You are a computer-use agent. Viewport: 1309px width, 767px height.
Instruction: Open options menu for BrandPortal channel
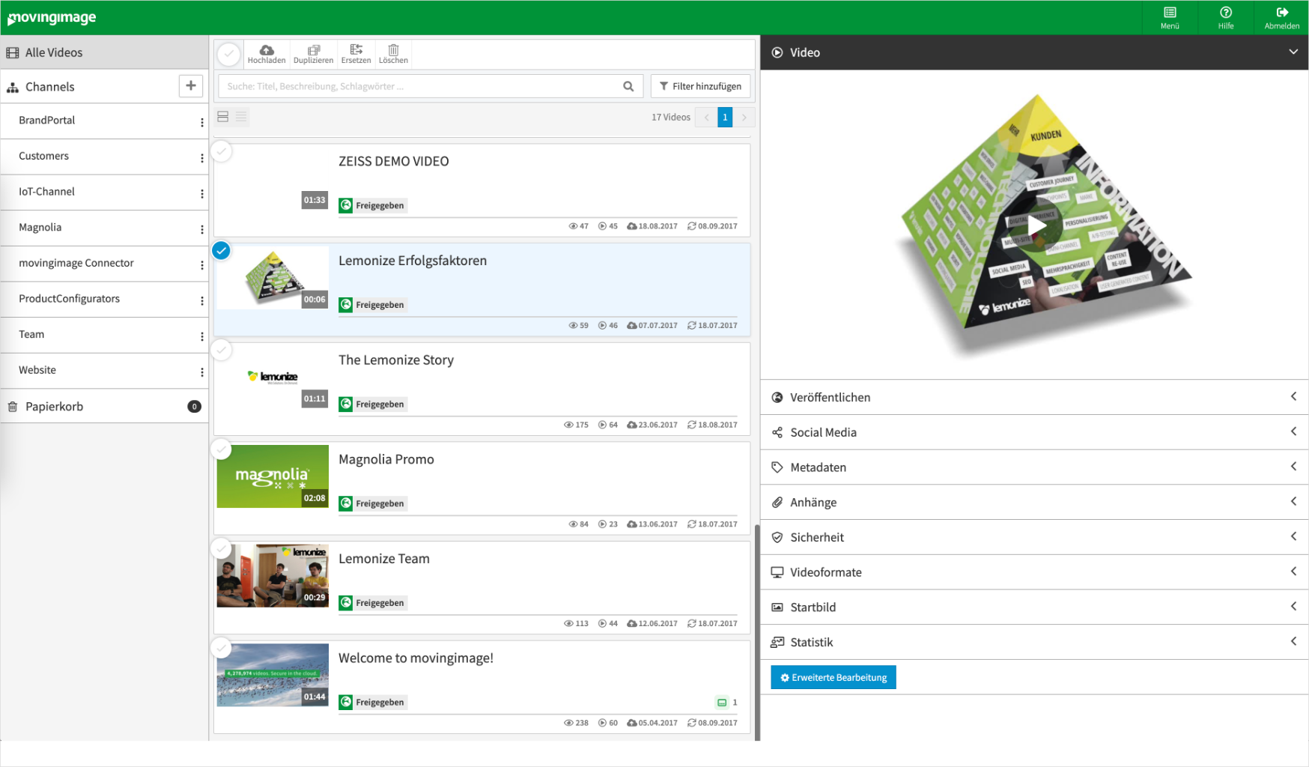coord(201,122)
